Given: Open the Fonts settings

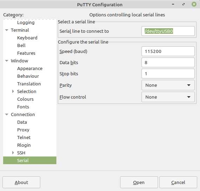Looking at the screenshot, I should [23, 107].
